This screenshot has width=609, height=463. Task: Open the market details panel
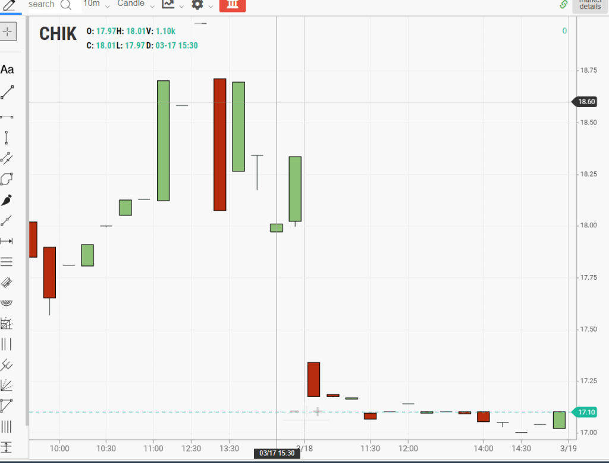590,5
